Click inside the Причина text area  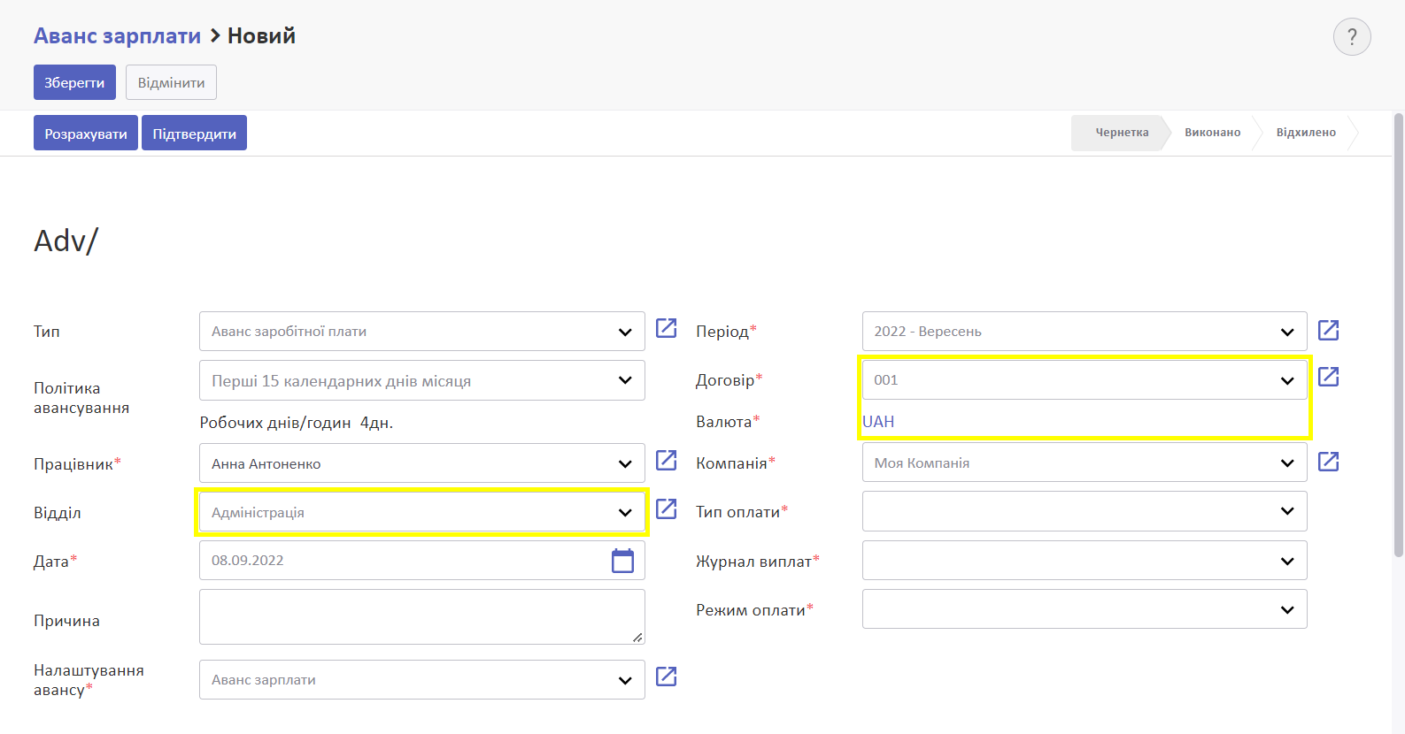422,616
